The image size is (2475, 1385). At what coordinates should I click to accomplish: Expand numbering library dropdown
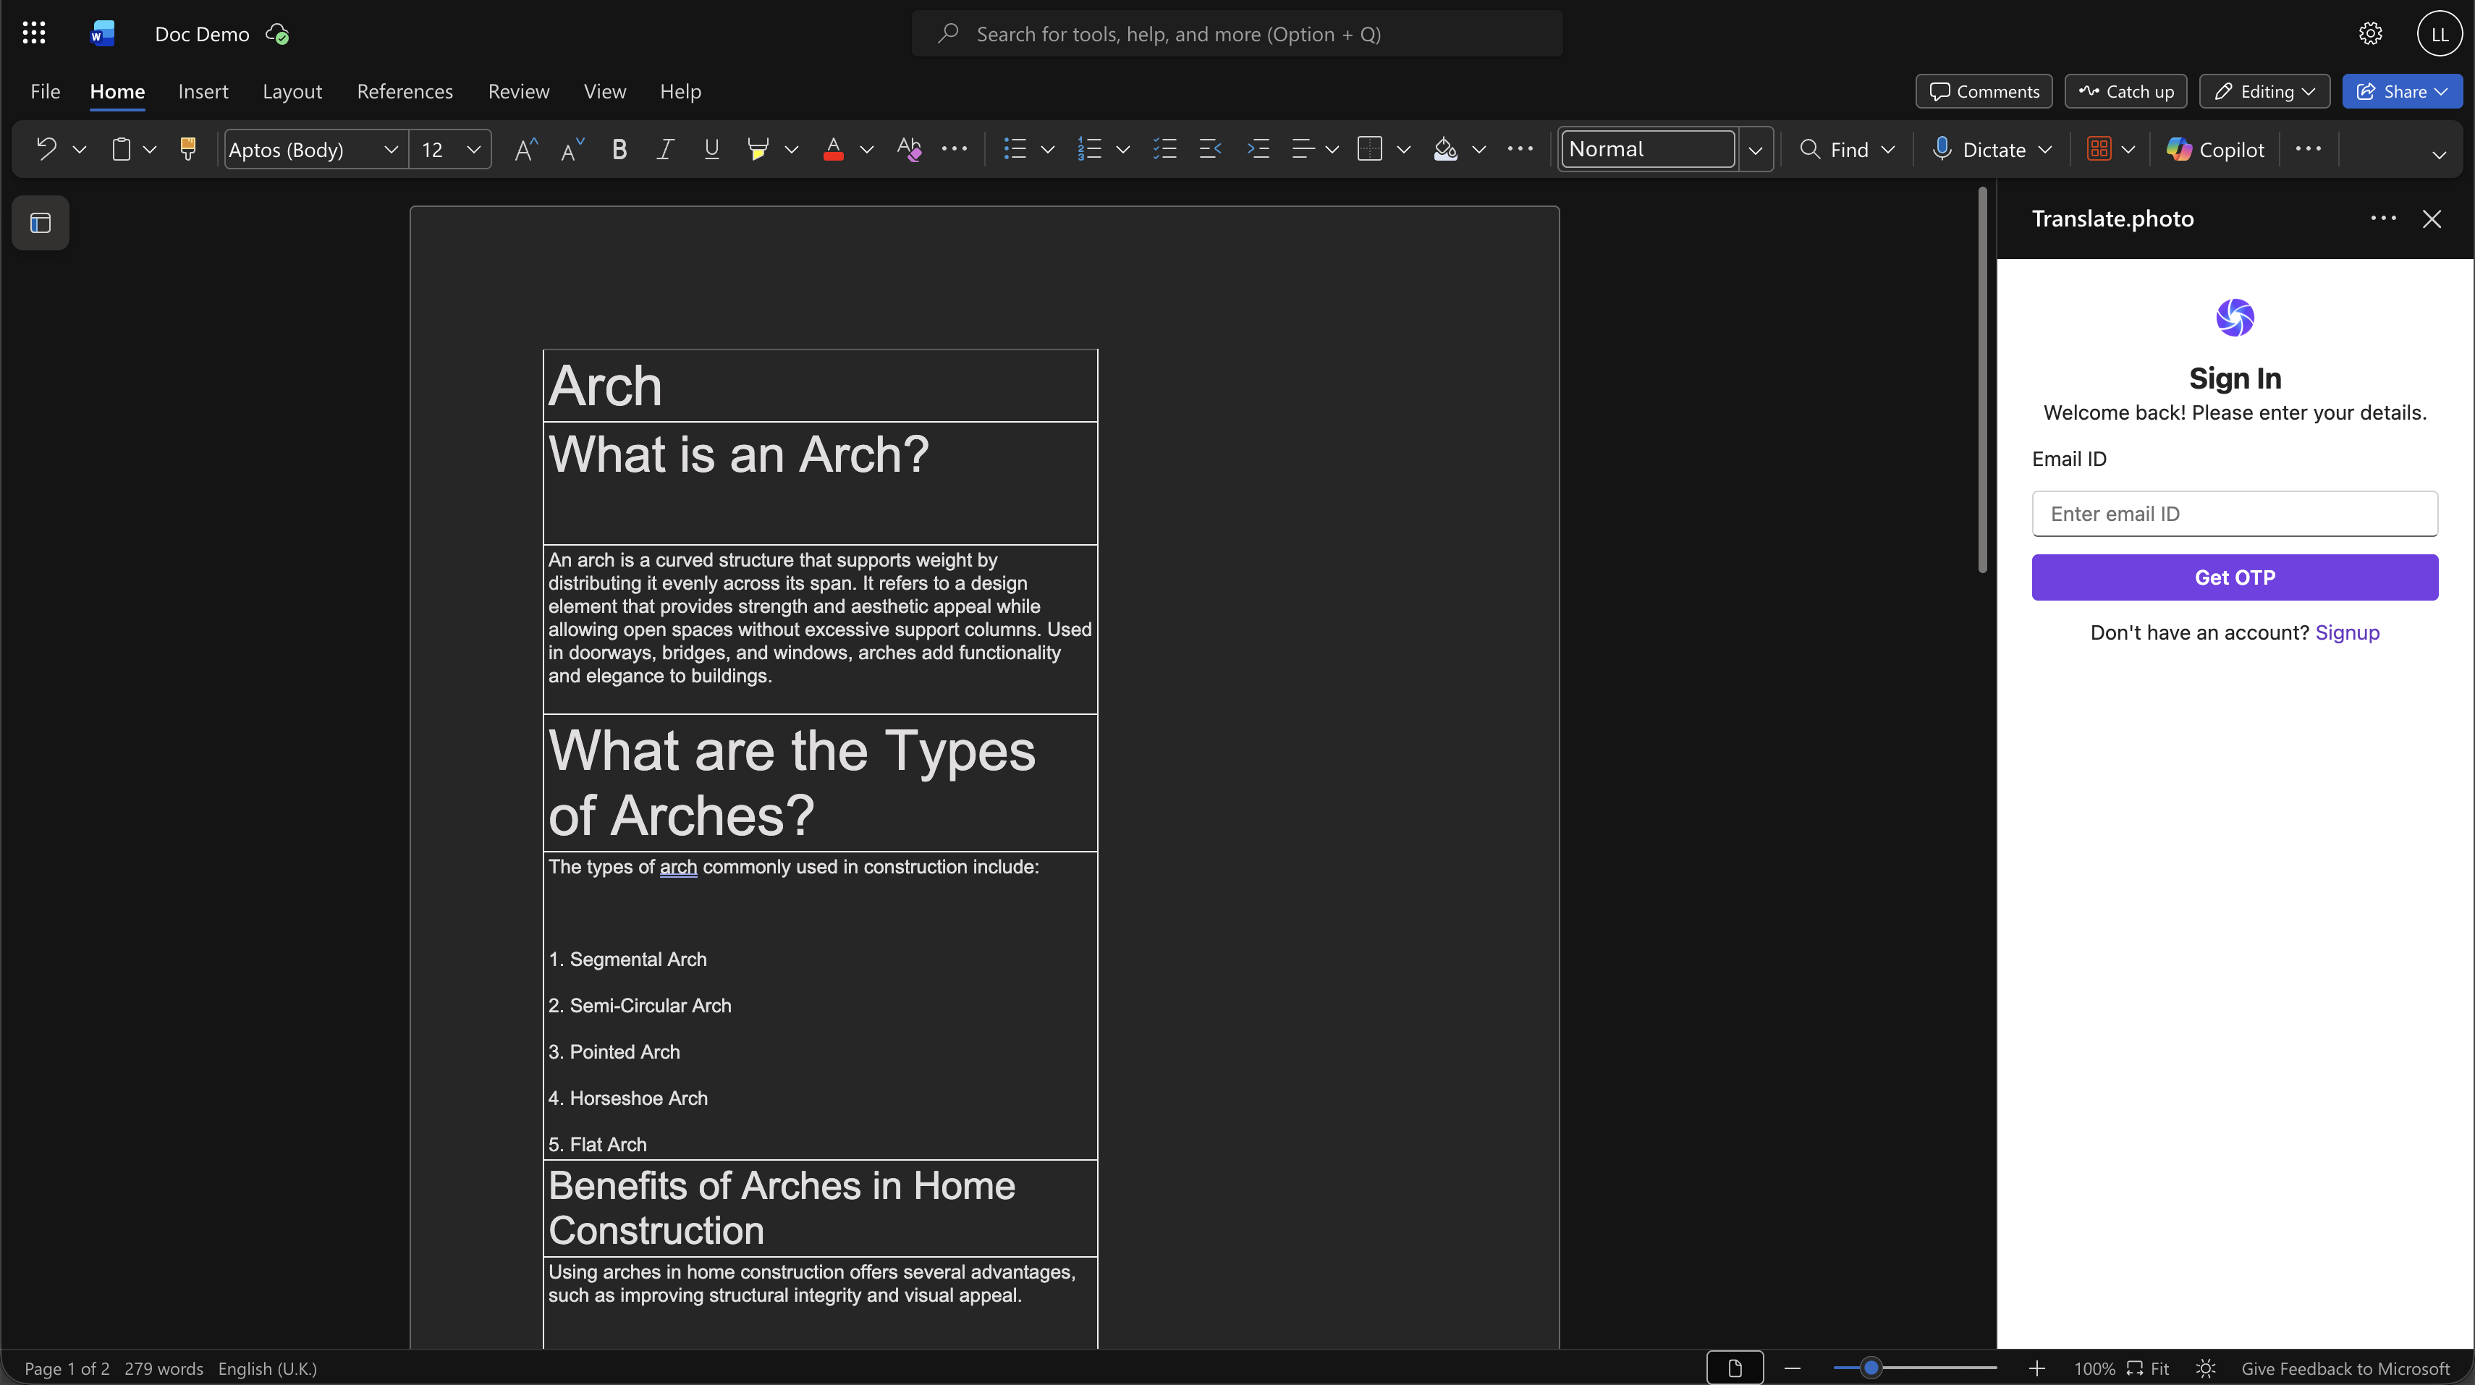[x=1123, y=149]
